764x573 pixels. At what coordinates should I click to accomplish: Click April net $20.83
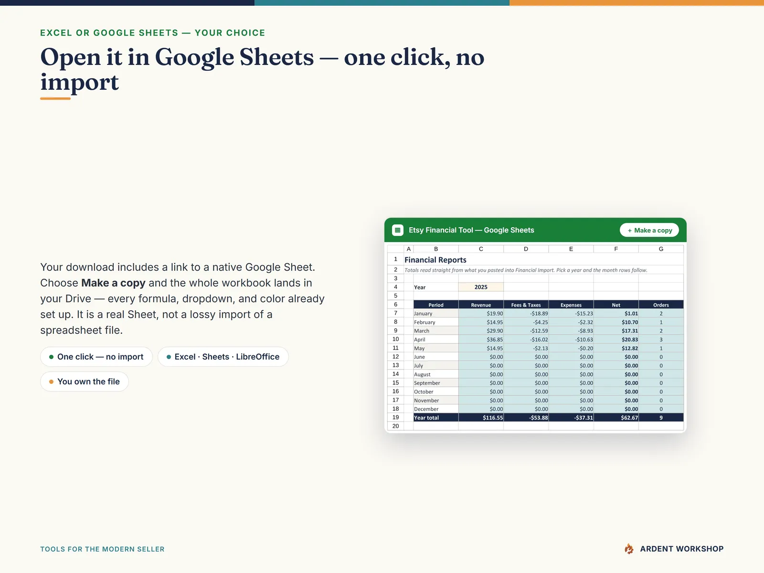click(616, 340)
